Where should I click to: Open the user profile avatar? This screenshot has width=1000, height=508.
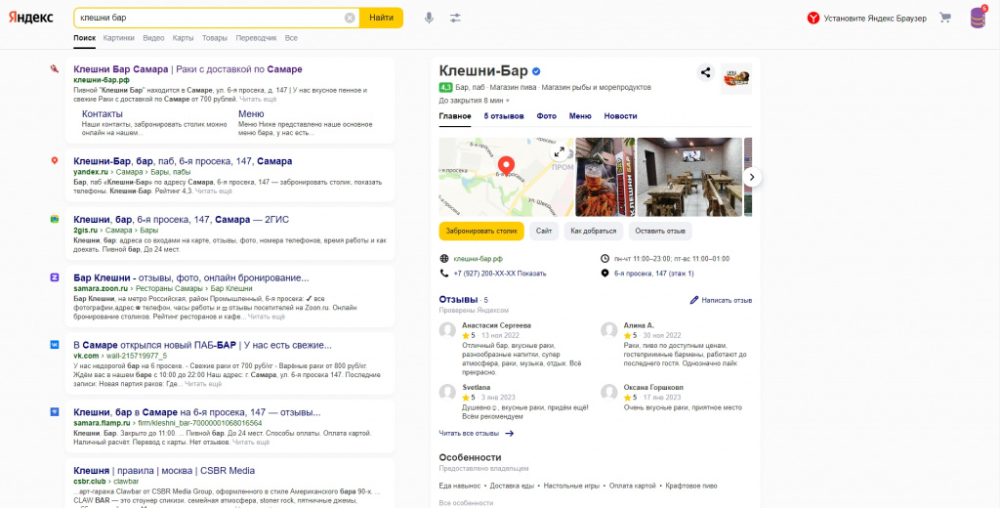pos(977,18)
